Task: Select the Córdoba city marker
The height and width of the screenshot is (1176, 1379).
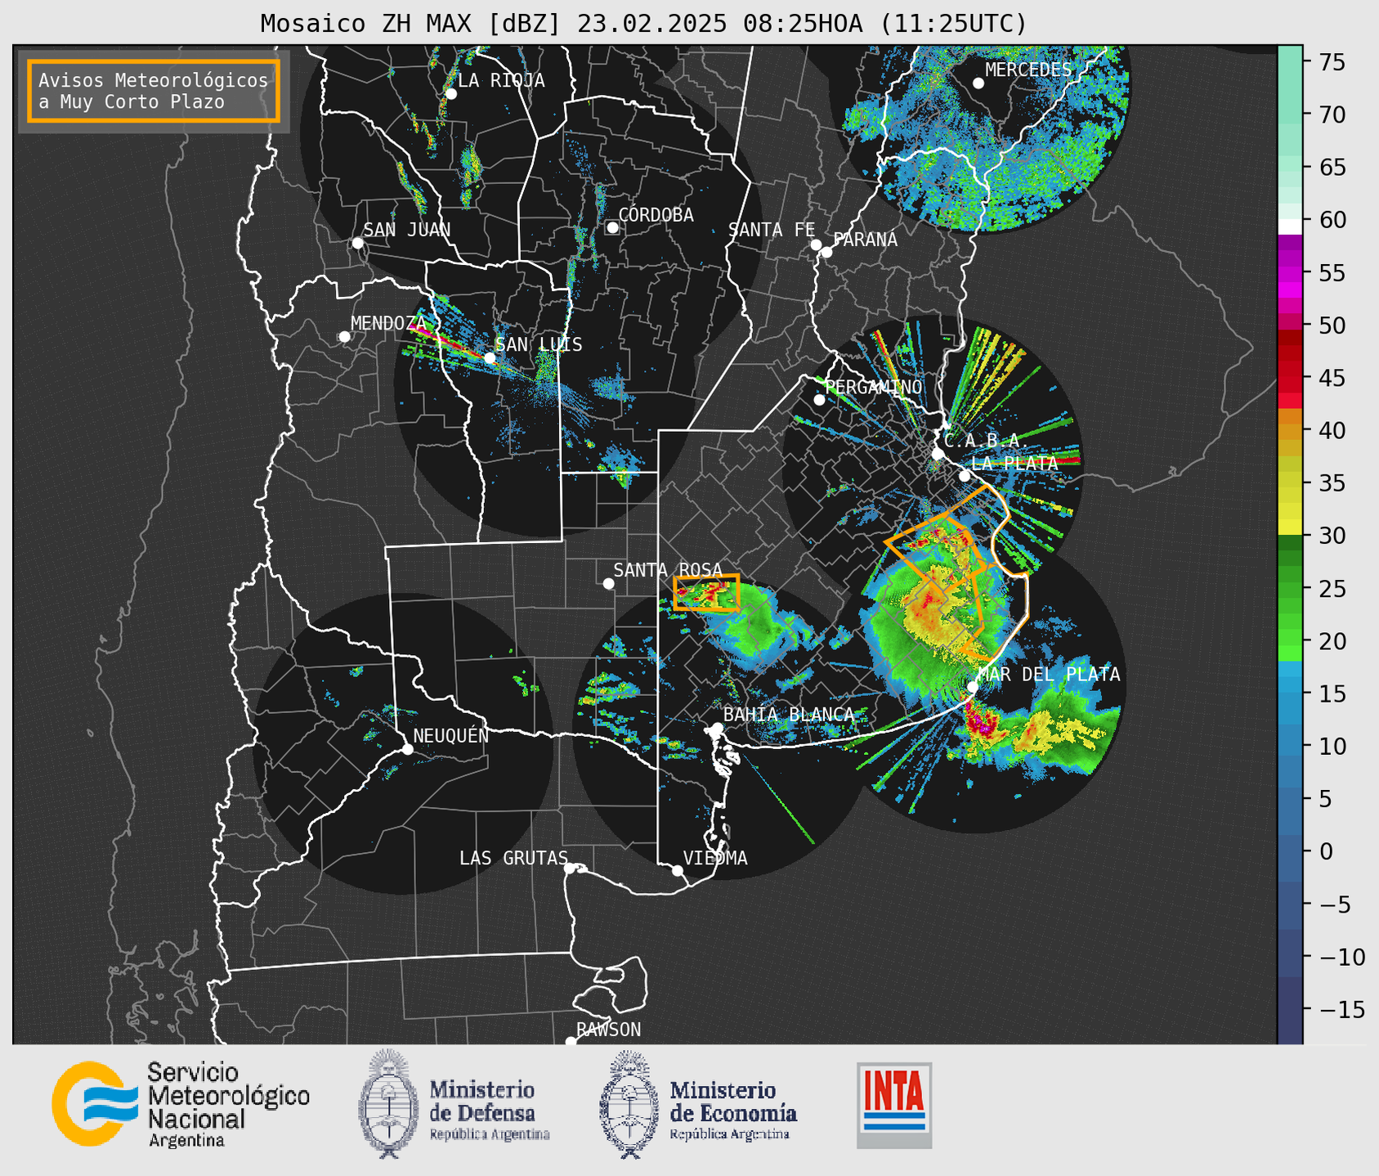Action: click(612, 227)
